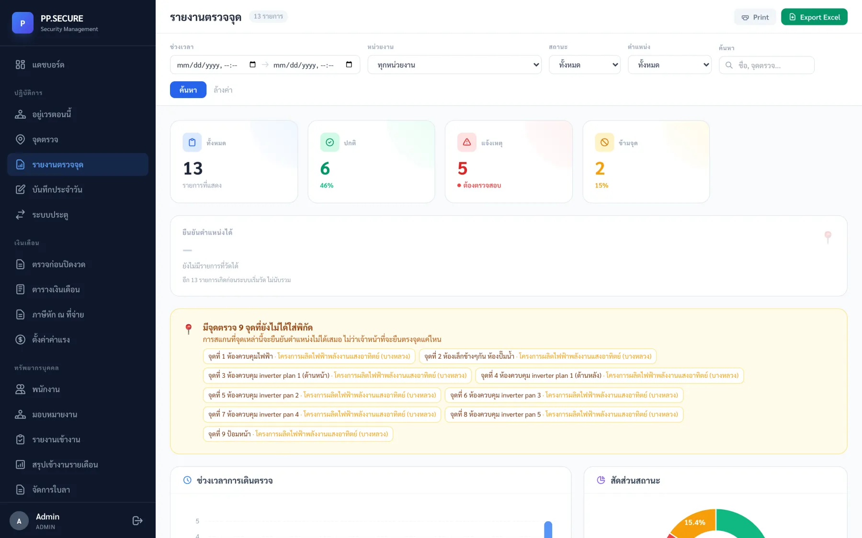This screenshot has width=862, height=538.
Task: Select the พนักงาน people icon
Action: click(20, 389)
